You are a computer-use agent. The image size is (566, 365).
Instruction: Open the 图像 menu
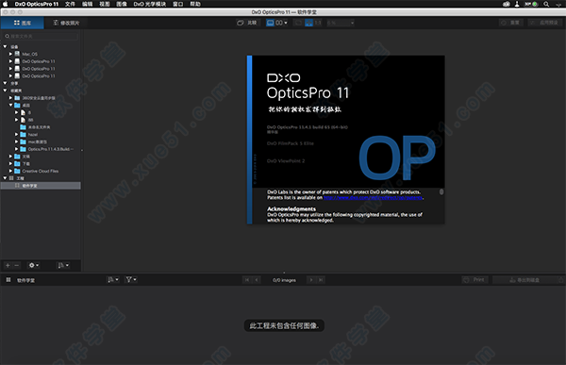pos(122,4)
